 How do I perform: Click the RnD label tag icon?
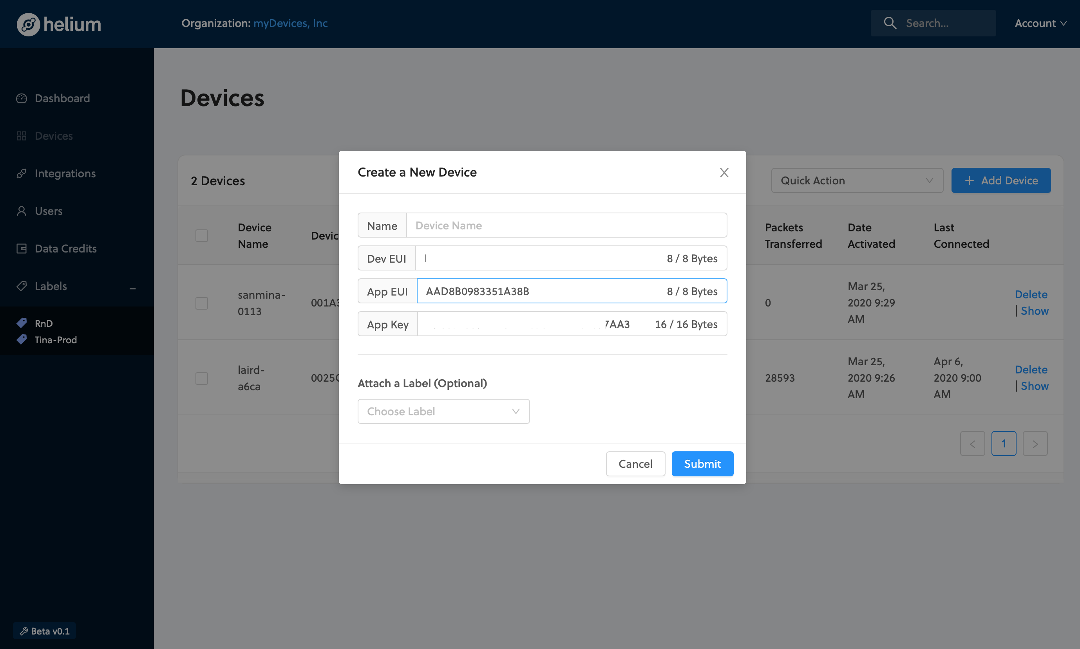(x=21, y=323)
